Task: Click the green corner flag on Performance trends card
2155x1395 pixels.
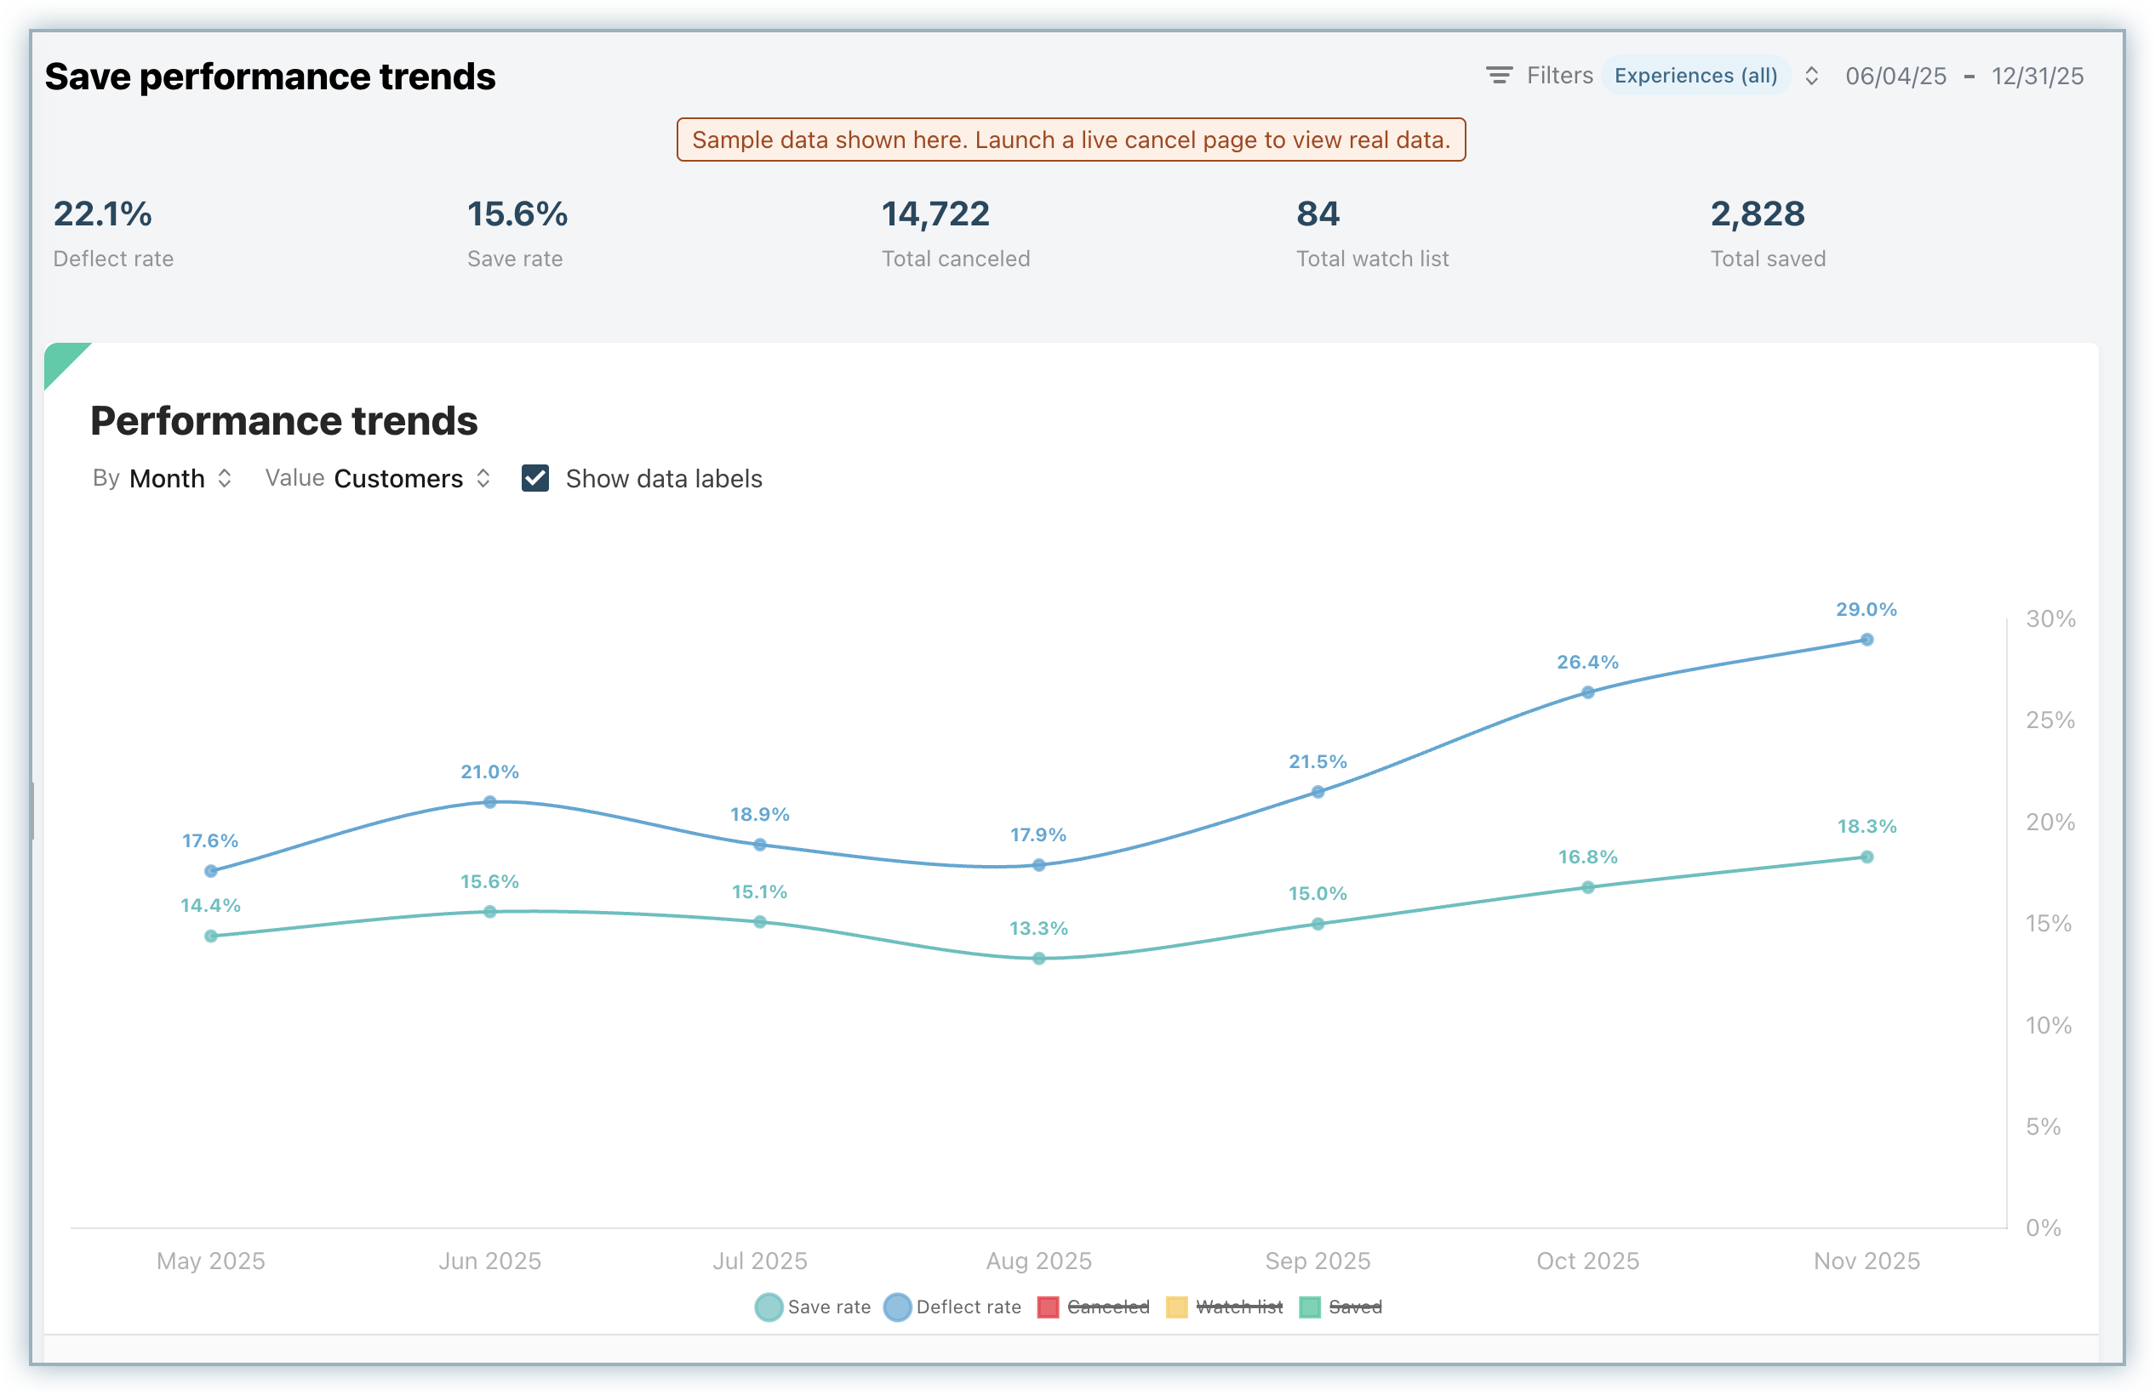Action: (x=60, y=359)
